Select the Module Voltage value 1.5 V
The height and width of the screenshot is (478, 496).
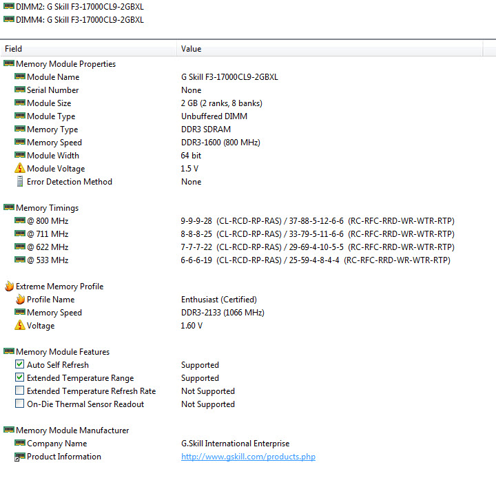(189, 169)
